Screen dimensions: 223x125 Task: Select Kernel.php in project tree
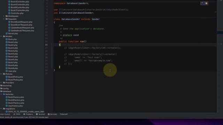[x=11, y=33]
